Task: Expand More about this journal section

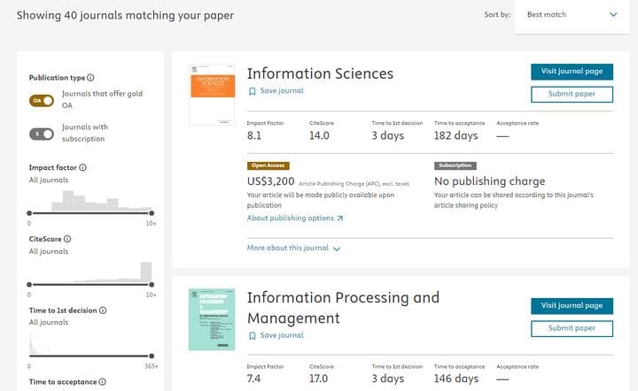Action: tap(293, 248)
